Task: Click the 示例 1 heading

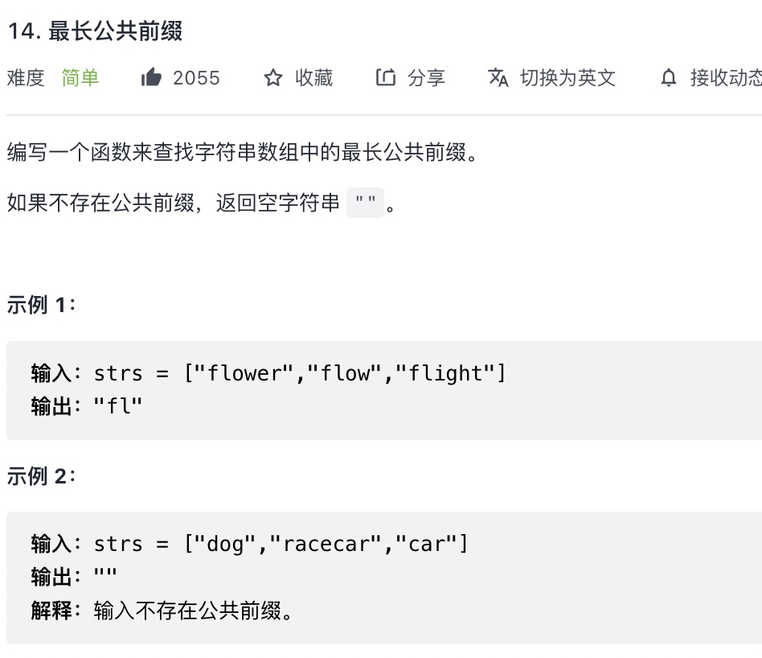Action: [x=41, y=305]
